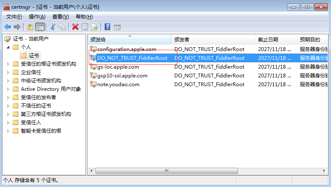Screen dimensions: 331x187
Task: Click the 企业信任 folder icon
Action: (x=16, y=72)
